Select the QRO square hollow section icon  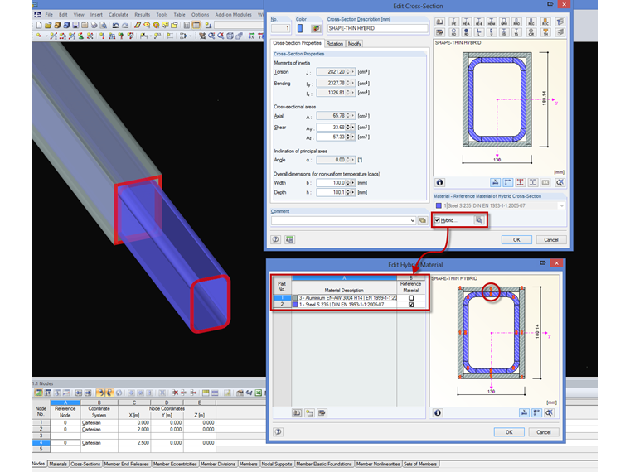click(504, 22)
